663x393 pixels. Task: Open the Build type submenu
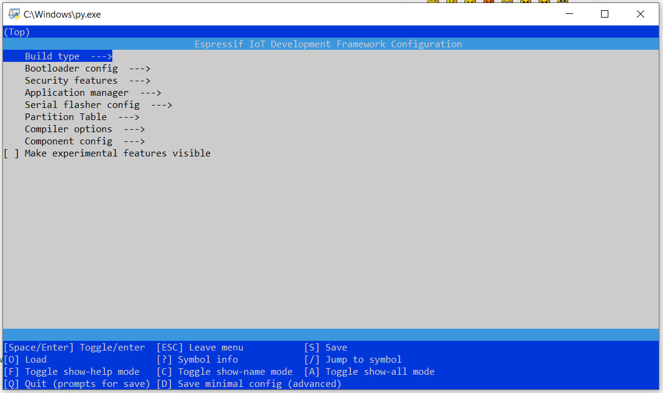coord(69,56)
